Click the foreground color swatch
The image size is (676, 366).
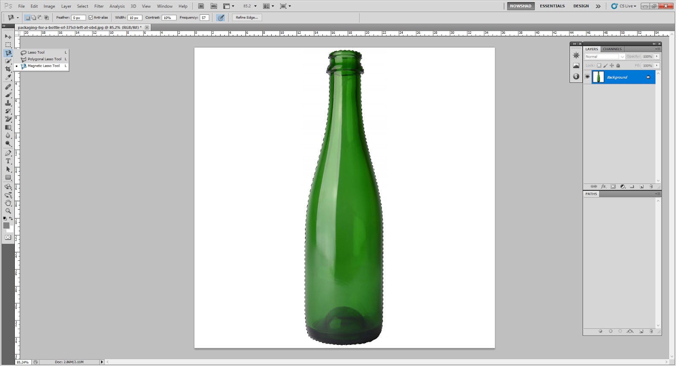[x=6, y=225]
